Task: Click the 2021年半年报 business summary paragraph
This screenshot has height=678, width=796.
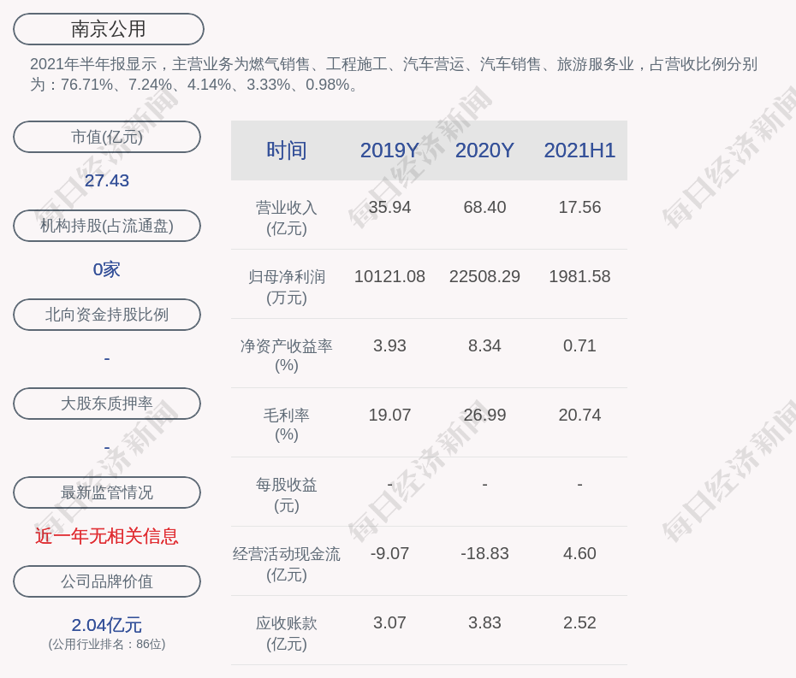Action: point(394,74)
